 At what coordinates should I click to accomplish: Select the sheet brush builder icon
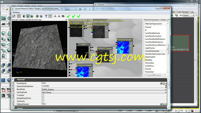click(9, 45)
